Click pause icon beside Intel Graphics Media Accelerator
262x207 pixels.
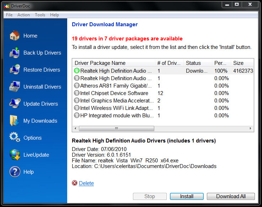[76, 100]
